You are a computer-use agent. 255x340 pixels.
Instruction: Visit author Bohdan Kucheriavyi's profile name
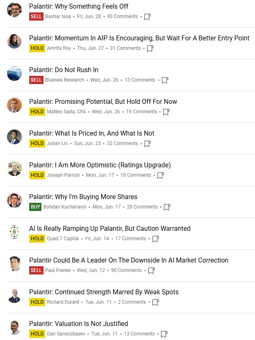coord(65,207)
